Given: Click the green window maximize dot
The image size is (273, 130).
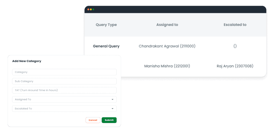Looking at the screenshot, I should click(93, 9).
